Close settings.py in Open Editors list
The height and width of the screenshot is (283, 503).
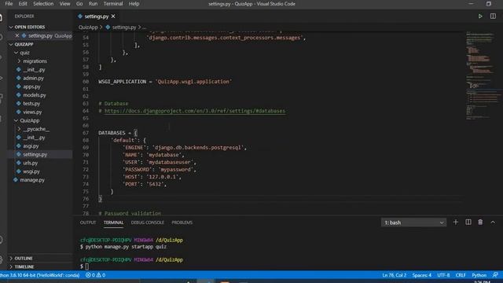point(17,35)
